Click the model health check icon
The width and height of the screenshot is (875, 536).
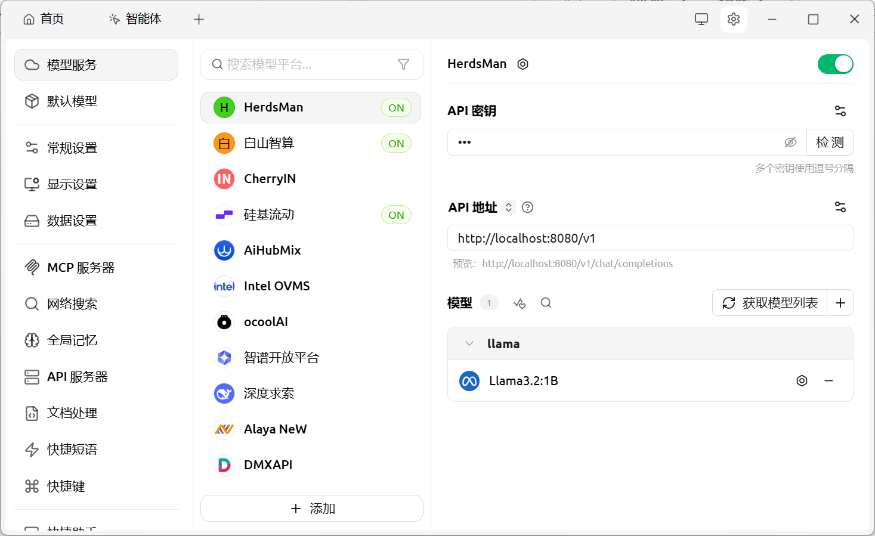pos(520,303)
